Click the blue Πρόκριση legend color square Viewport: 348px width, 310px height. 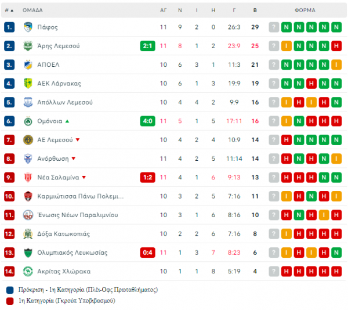pos(10,290)
